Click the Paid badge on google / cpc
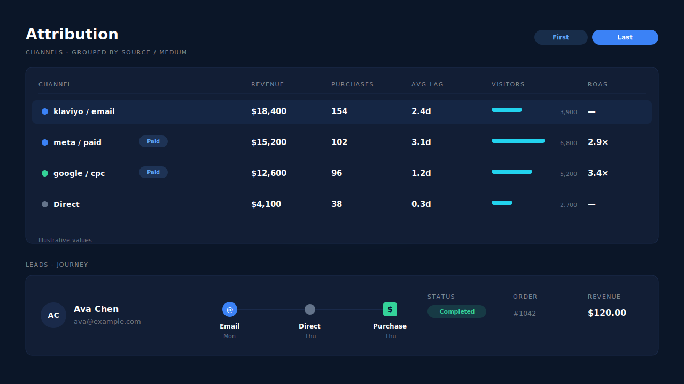 (x=153, y=172)
